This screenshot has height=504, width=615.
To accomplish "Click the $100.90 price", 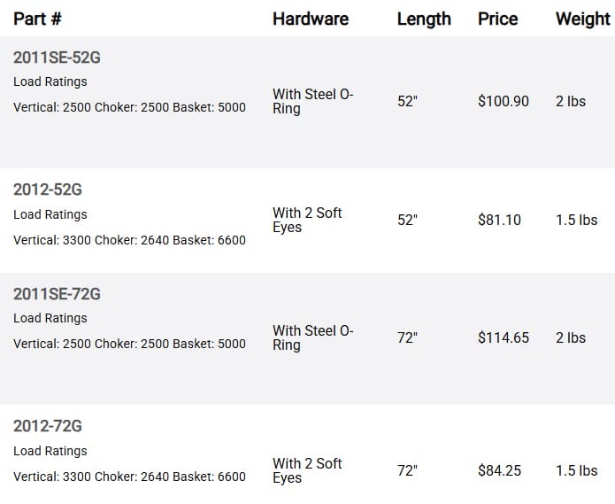I will [504, 102].
